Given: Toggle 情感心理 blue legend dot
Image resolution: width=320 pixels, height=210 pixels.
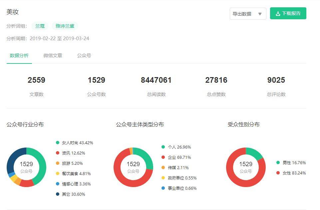Looking at the screenshot, I should click(58, 184).
